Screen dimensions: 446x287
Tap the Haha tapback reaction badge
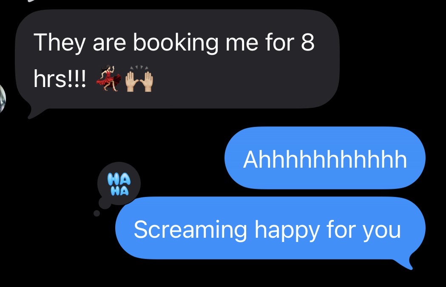point(119,184)
